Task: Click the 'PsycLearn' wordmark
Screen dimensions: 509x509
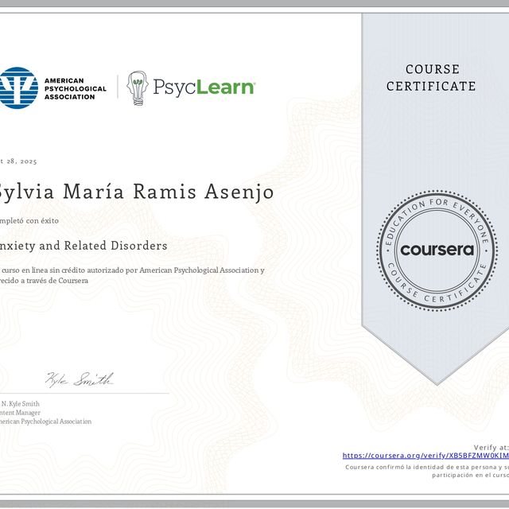Action: coord(204,88)
